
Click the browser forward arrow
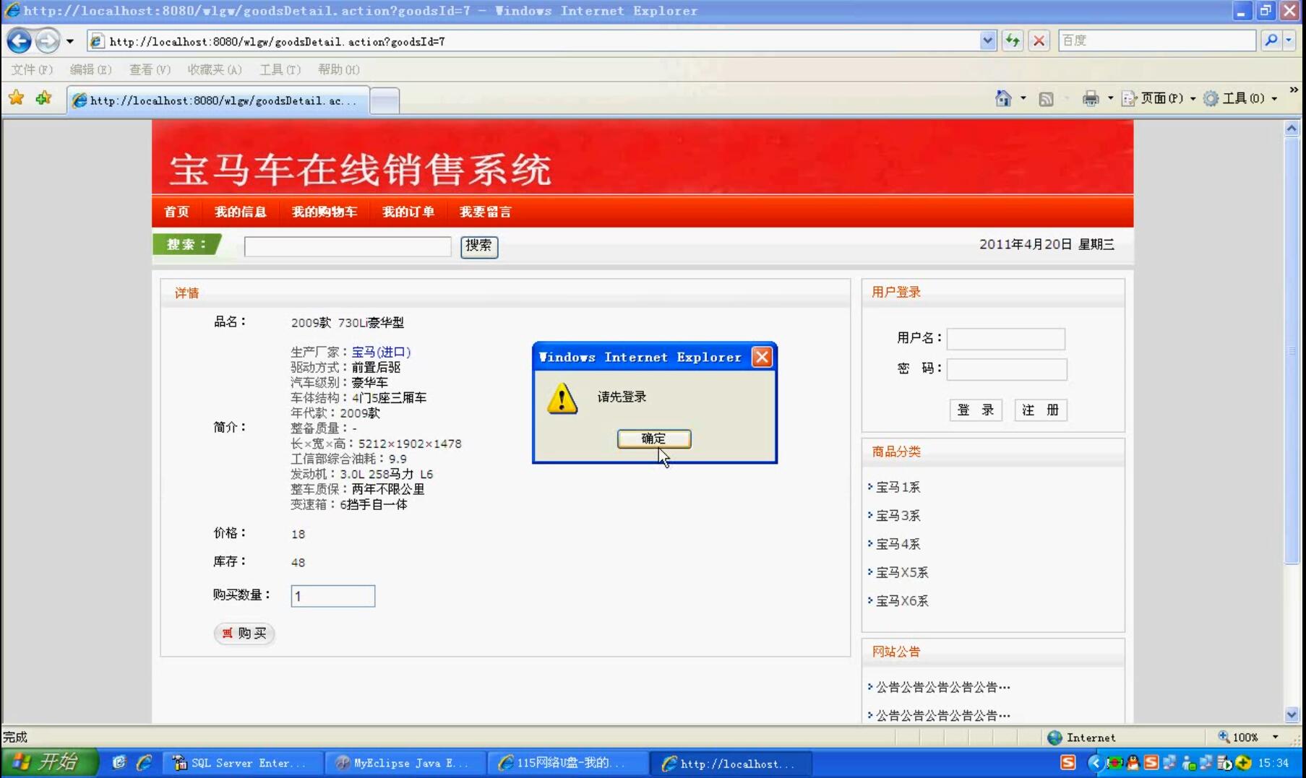point(48,41)
